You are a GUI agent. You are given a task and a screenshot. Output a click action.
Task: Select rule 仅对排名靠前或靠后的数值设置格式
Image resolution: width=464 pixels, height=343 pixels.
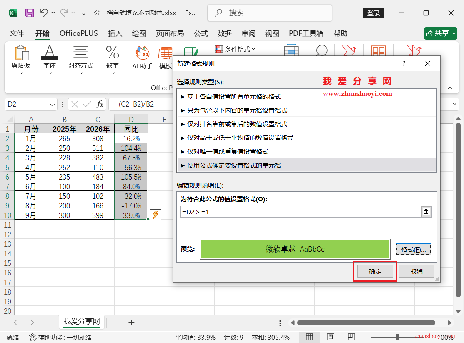[306, 124]
